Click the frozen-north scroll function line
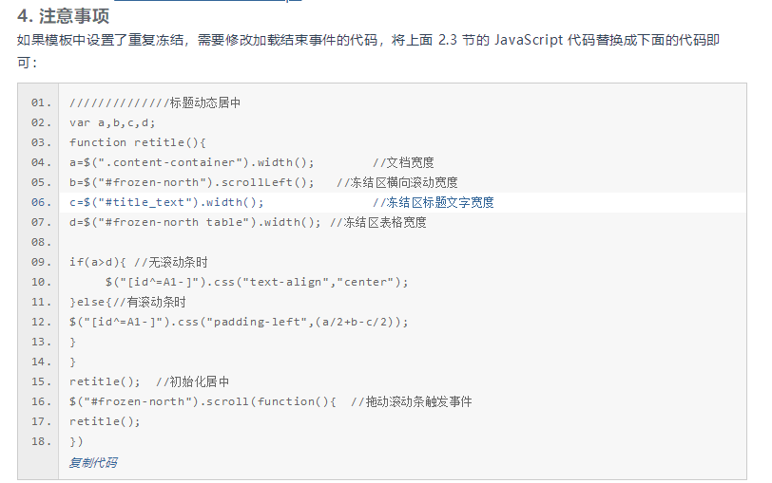 270,401
